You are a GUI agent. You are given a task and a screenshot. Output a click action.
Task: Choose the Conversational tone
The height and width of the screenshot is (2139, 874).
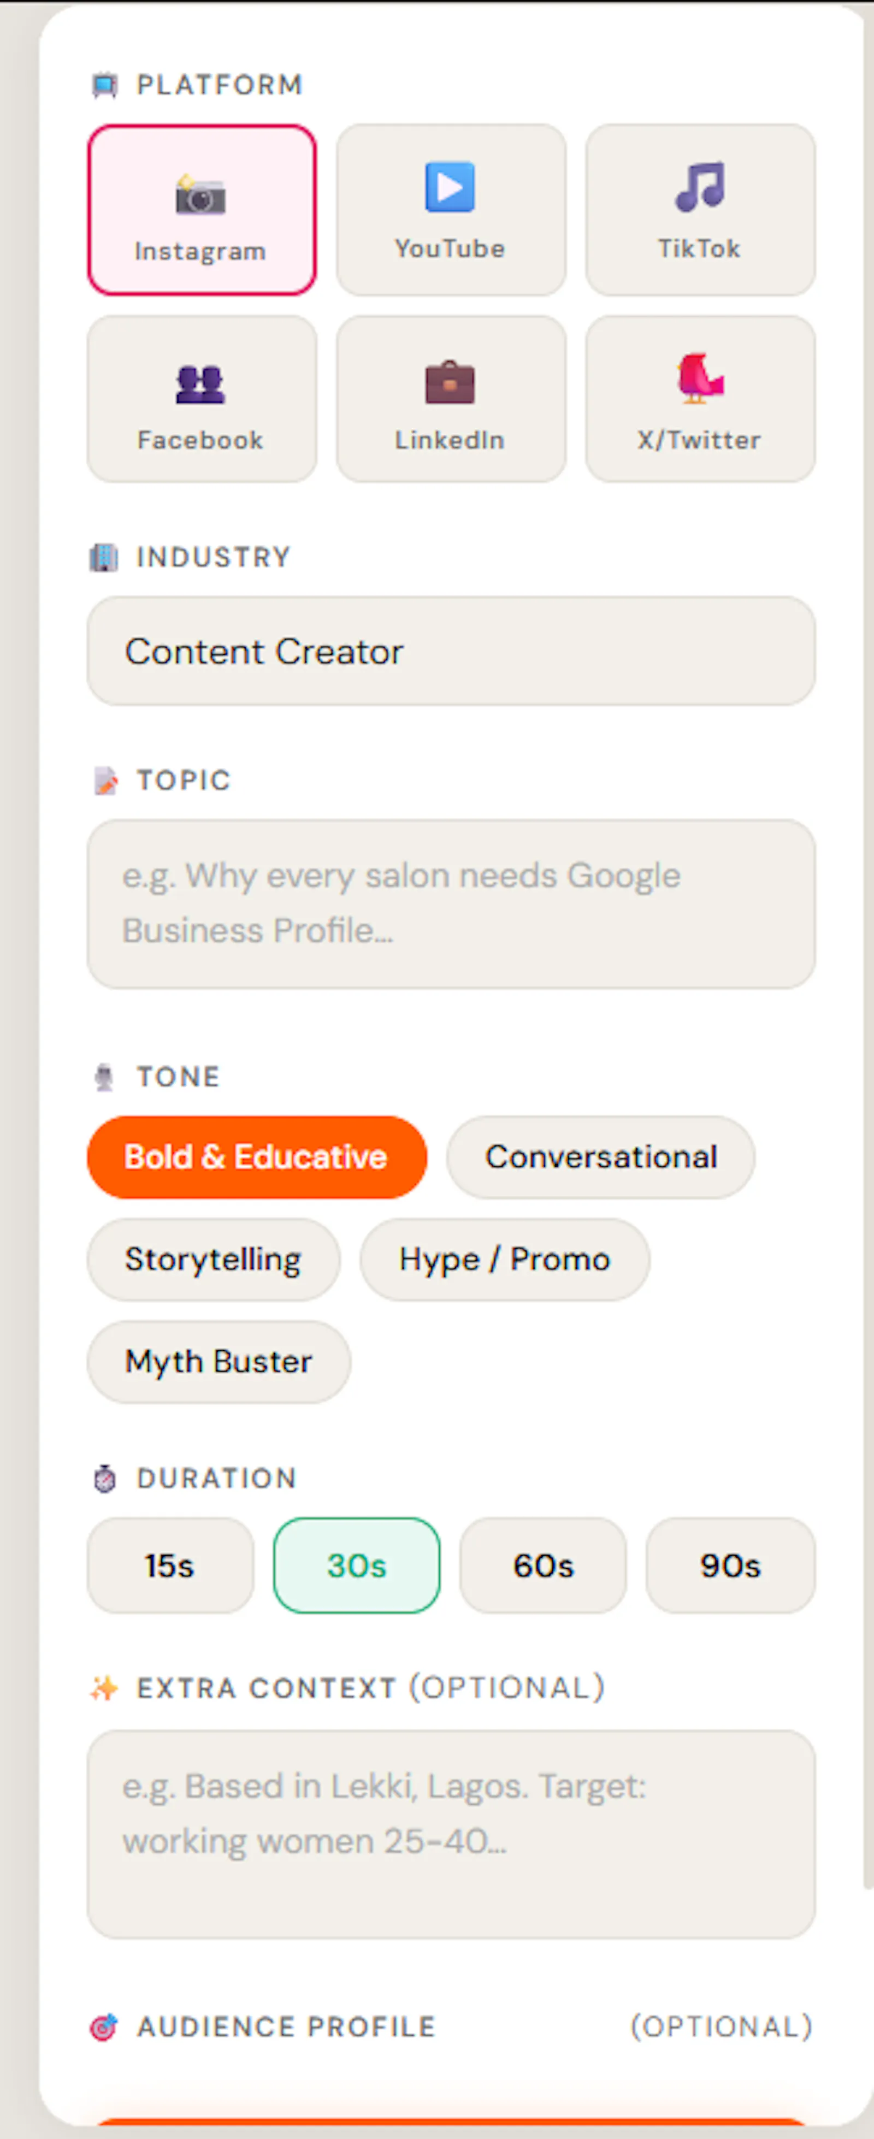pyautogui.click(x=601, y=1157)
